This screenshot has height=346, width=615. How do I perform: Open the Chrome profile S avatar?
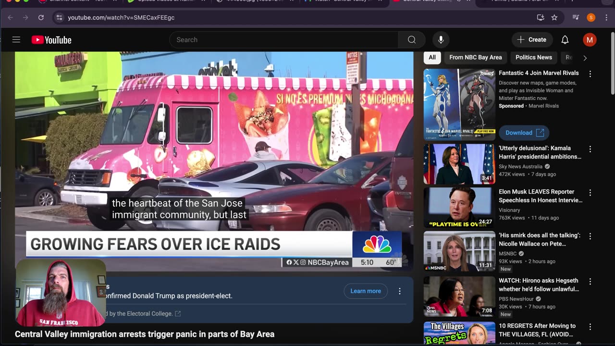(591, 17)
